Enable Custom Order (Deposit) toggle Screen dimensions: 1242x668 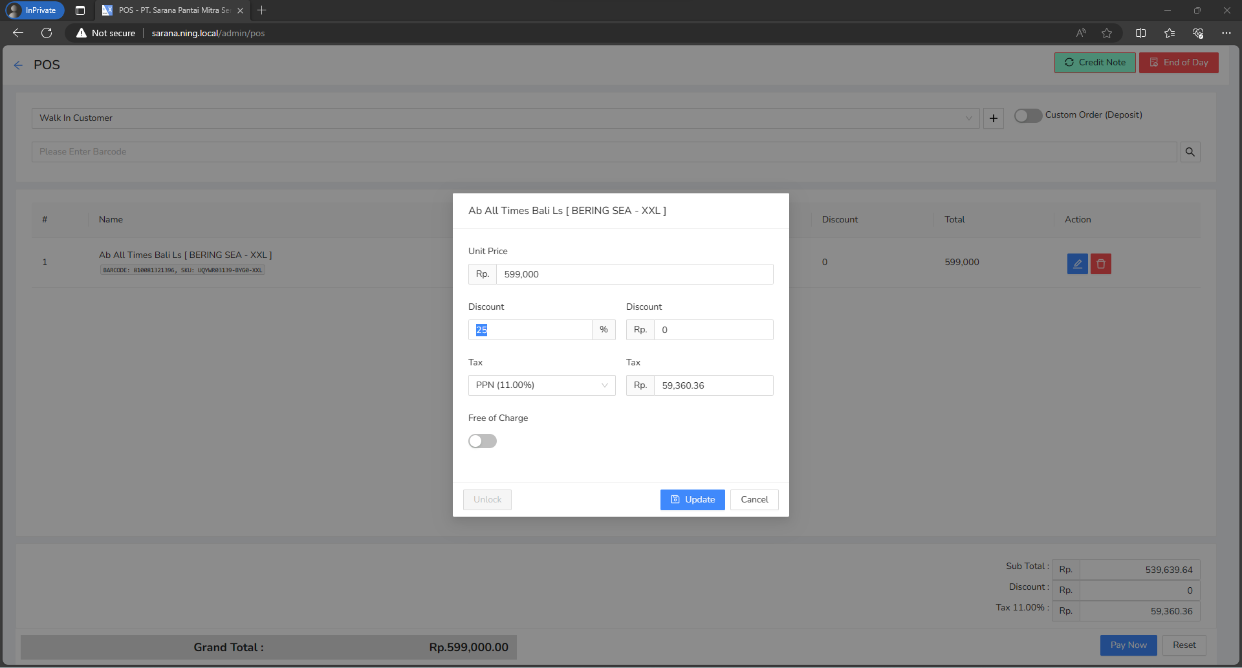coord(1028,115)
